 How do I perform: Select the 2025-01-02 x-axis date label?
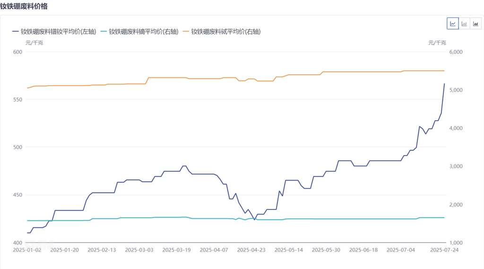coord(27,250)
